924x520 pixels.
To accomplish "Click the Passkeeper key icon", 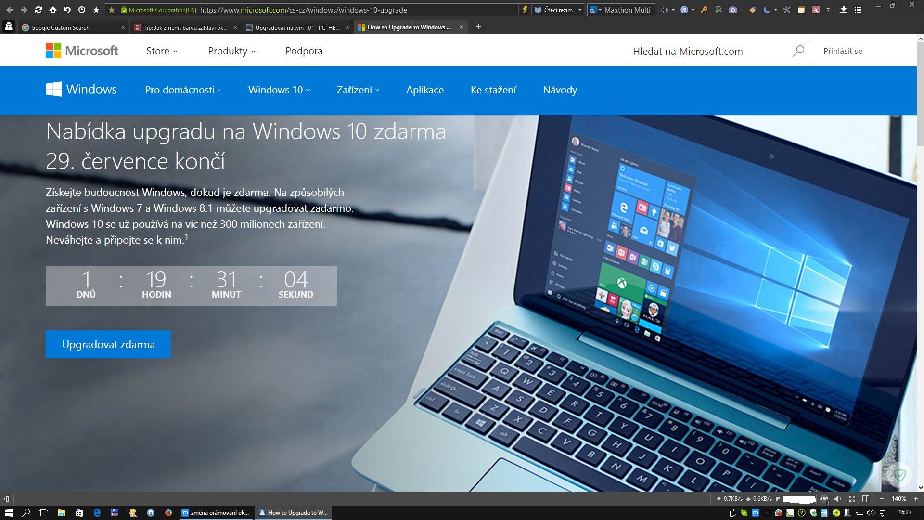I will point(704,10).
